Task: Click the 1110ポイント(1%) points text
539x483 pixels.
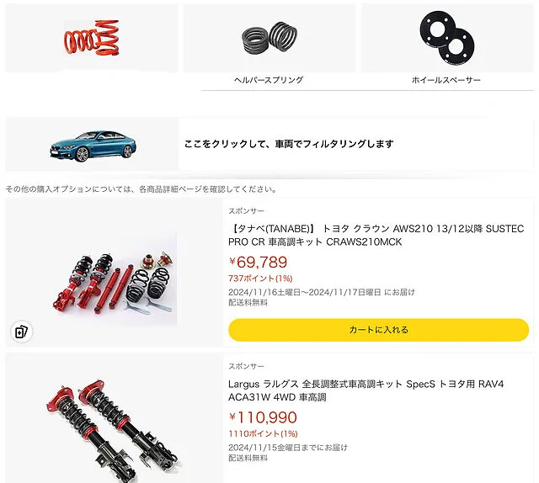Action: pyautogui.click(x=263, y=434)
